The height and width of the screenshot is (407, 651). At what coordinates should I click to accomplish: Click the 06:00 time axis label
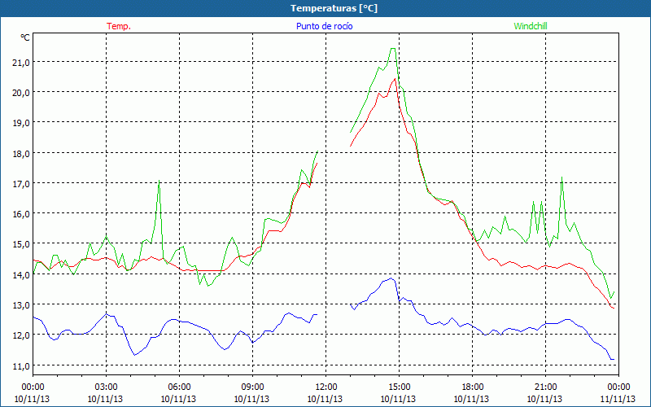tap(179, 387)
